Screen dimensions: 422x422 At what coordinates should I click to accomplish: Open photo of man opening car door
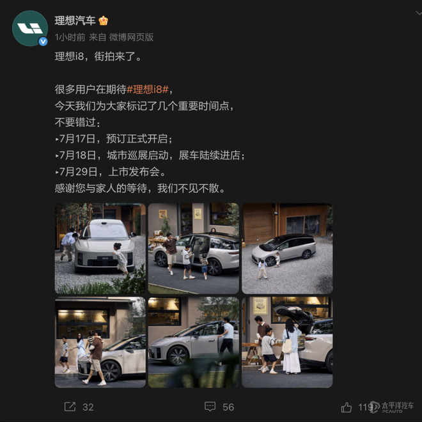[194, 342]
